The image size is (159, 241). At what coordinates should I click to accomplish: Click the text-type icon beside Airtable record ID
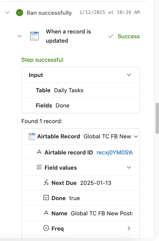coord(39,152)
